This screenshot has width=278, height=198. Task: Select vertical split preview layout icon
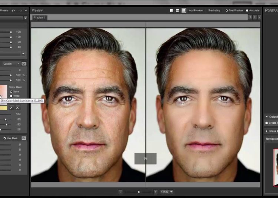[x=183, y=10]
